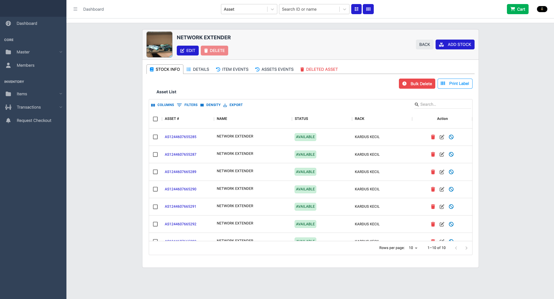
Task: Click the barcode scanner icon button
Action: click(x=368, y=9)
